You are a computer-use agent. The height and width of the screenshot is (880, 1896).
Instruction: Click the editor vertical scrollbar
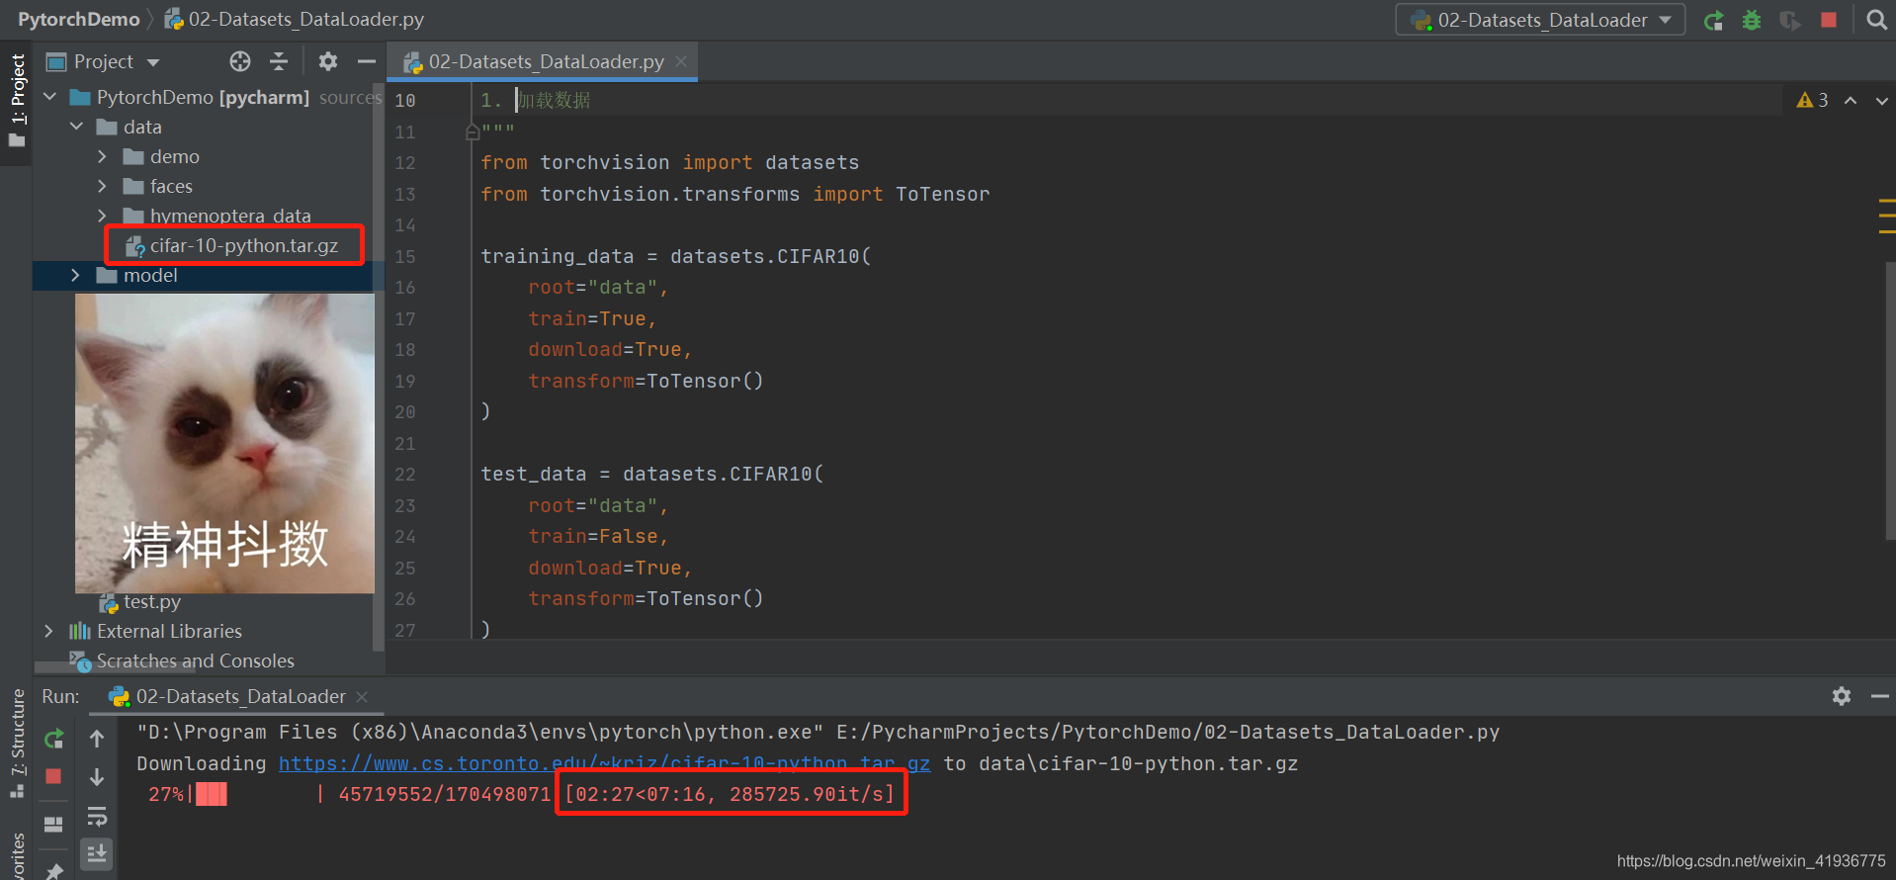click(1890, 400)
